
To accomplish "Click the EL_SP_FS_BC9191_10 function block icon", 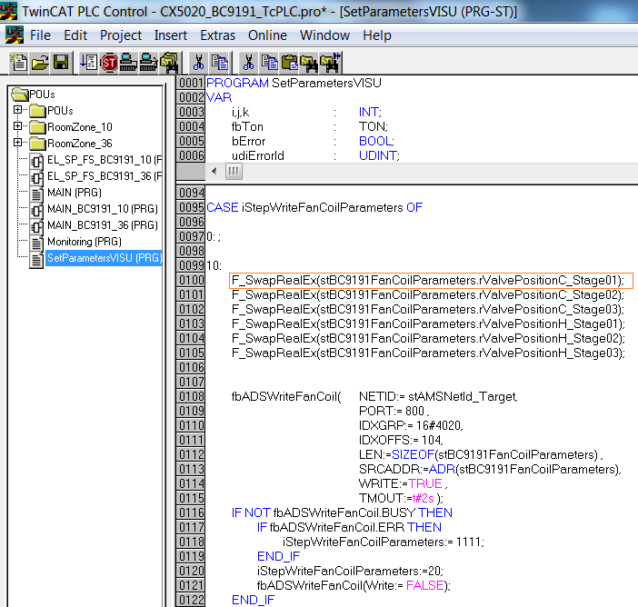I will (36, 160).
